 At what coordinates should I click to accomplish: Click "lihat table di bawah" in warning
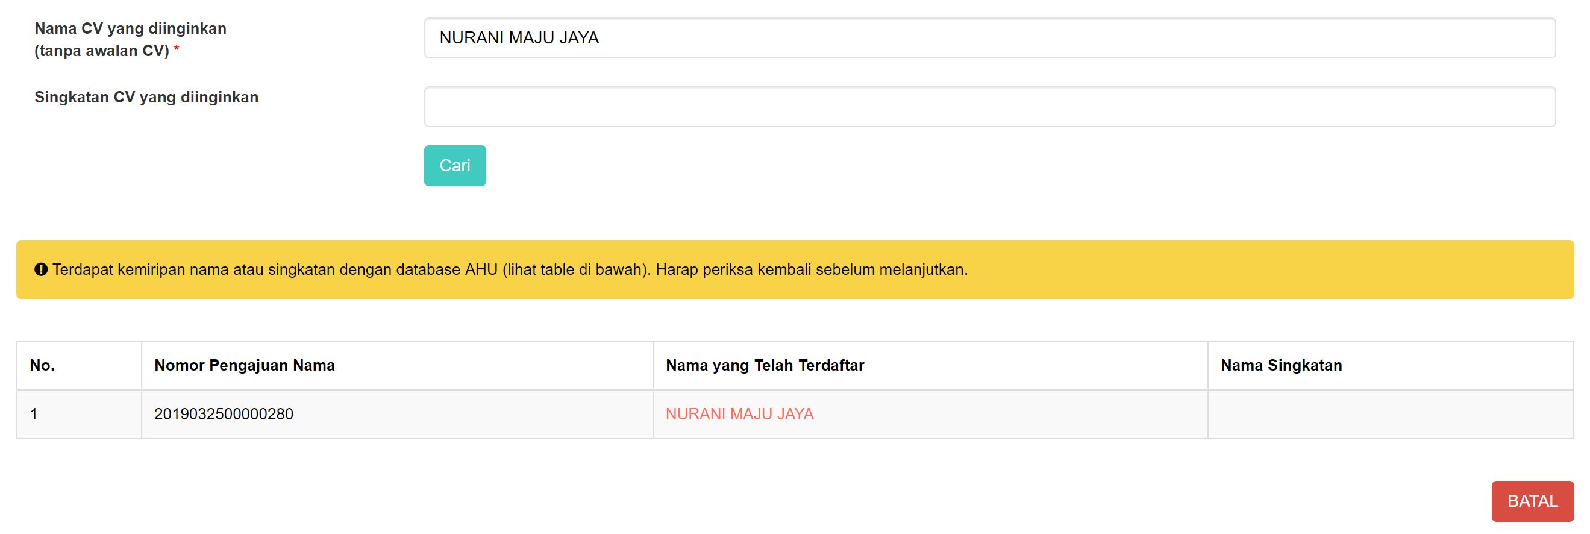[575, 270]
